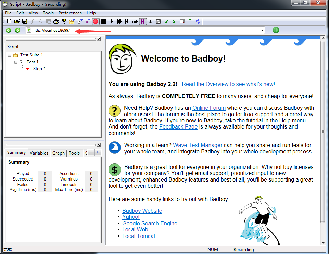Collapse the Test Suite 1 node
This screenshot has height=254, width=329.
point(10,55)
